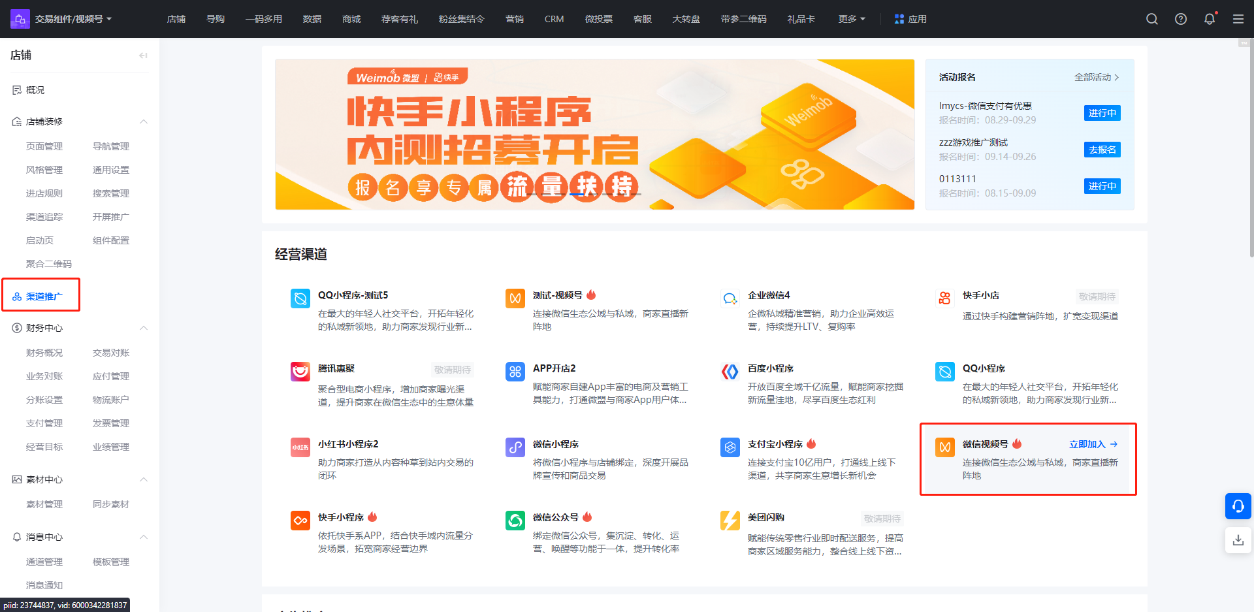Select the 商城 top menu item
This screenshot has width=1254, height=612.
pos(351,19)
